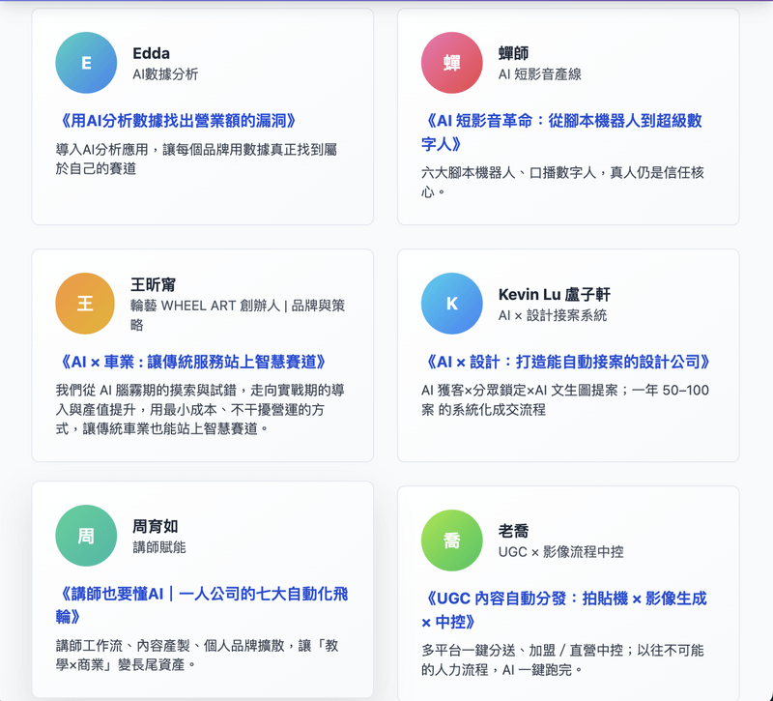Click the orange 王 avatar icon
This screenshot has height=701, width=773.
(x=85, y=304)
